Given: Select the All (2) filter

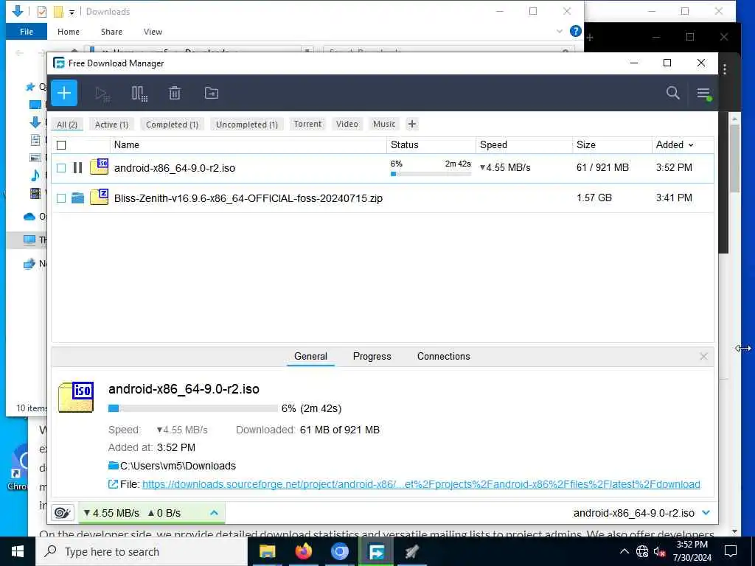Looking at the screenshot, I should click(67, 124).
